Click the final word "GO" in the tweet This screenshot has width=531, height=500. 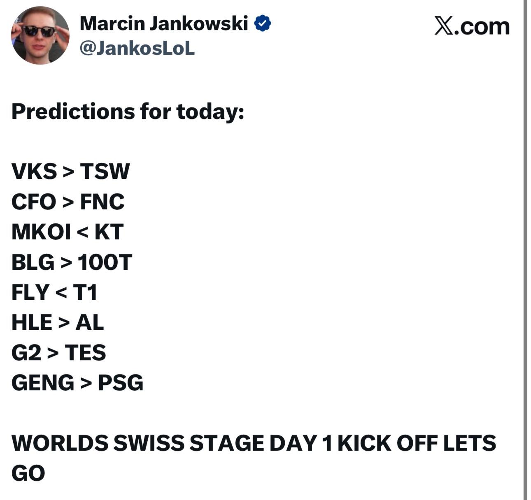coord(28,473)
